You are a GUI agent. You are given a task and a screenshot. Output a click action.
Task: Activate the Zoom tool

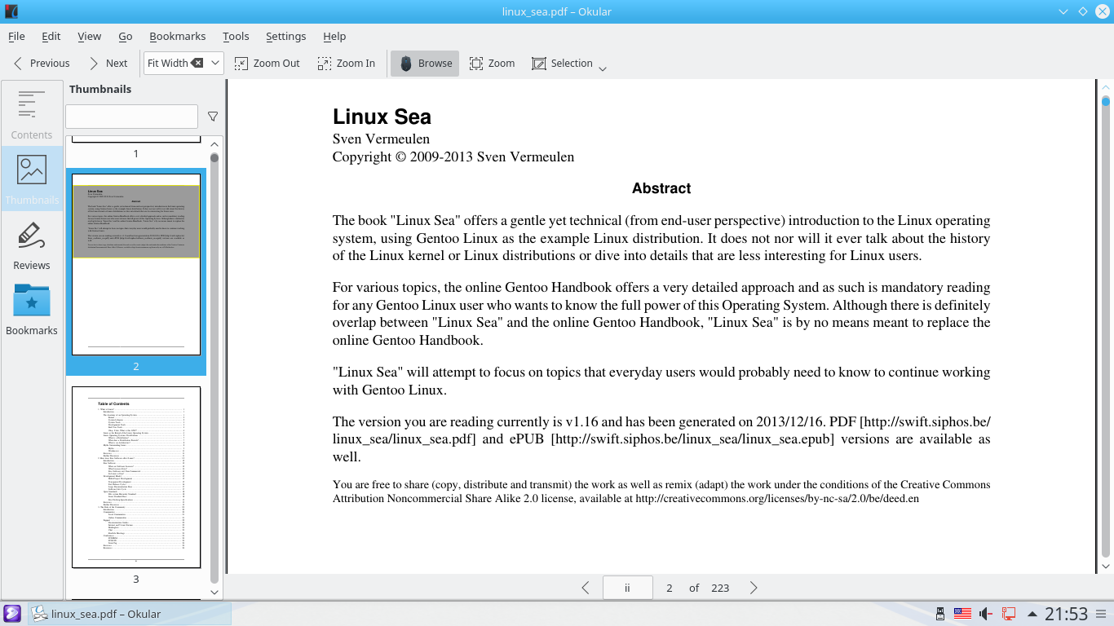pyautogui.click(x=492, y=63)
